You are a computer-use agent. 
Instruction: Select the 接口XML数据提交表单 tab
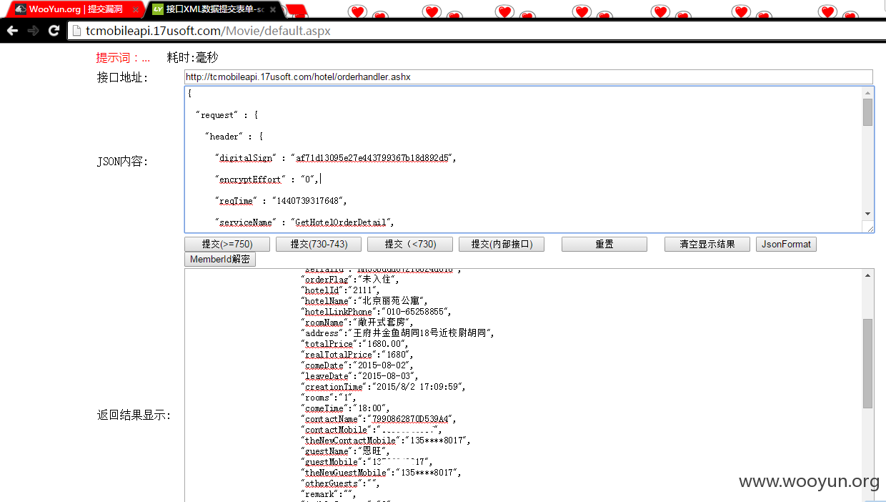coord(215,9)
